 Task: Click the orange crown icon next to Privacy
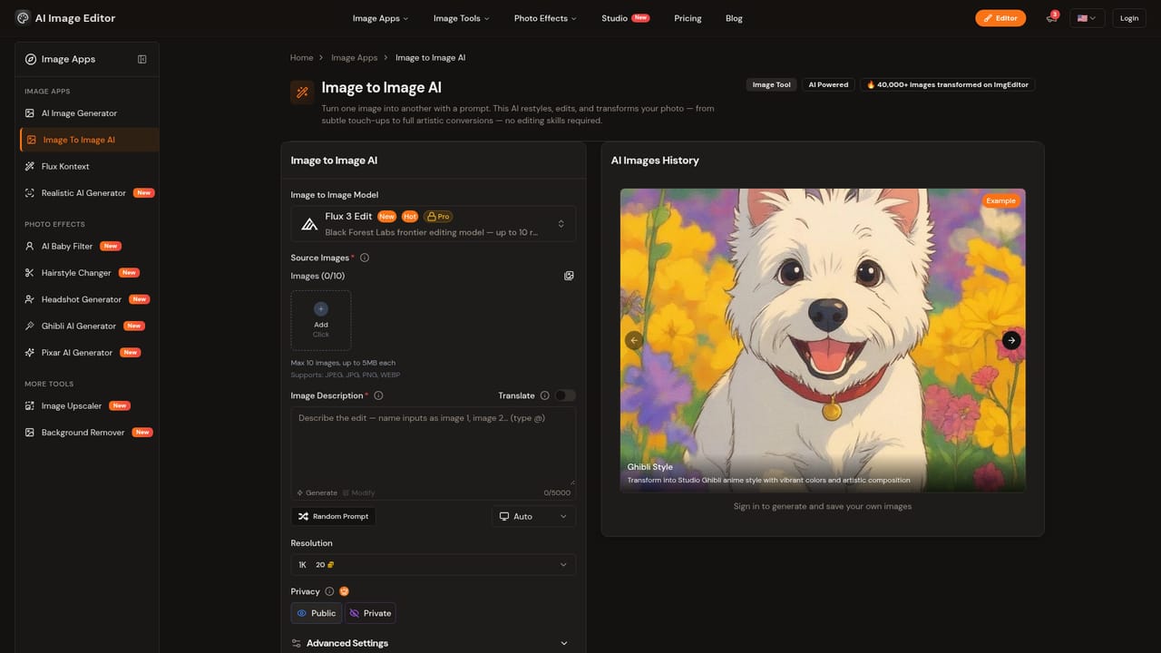pos(344,591)
